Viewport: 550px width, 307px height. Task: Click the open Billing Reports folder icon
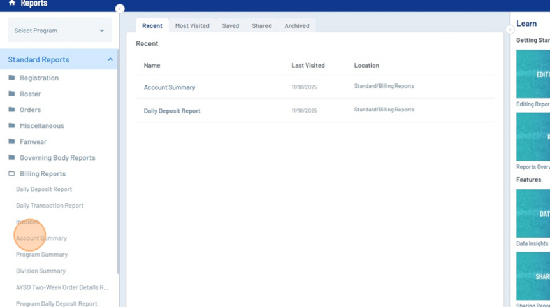click(11, 173)
